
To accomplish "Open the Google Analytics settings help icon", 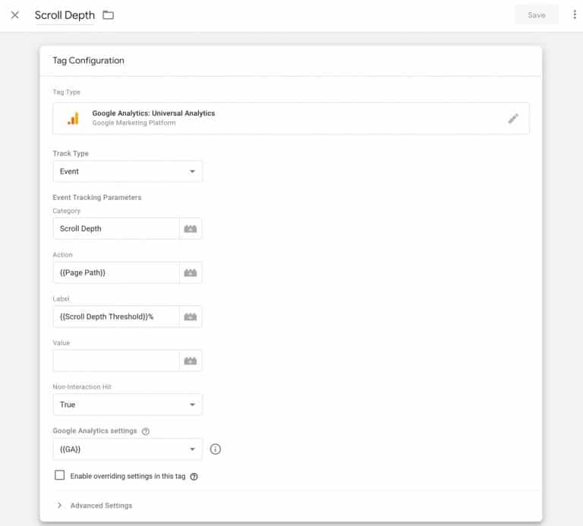I will (x=146, y=431).
